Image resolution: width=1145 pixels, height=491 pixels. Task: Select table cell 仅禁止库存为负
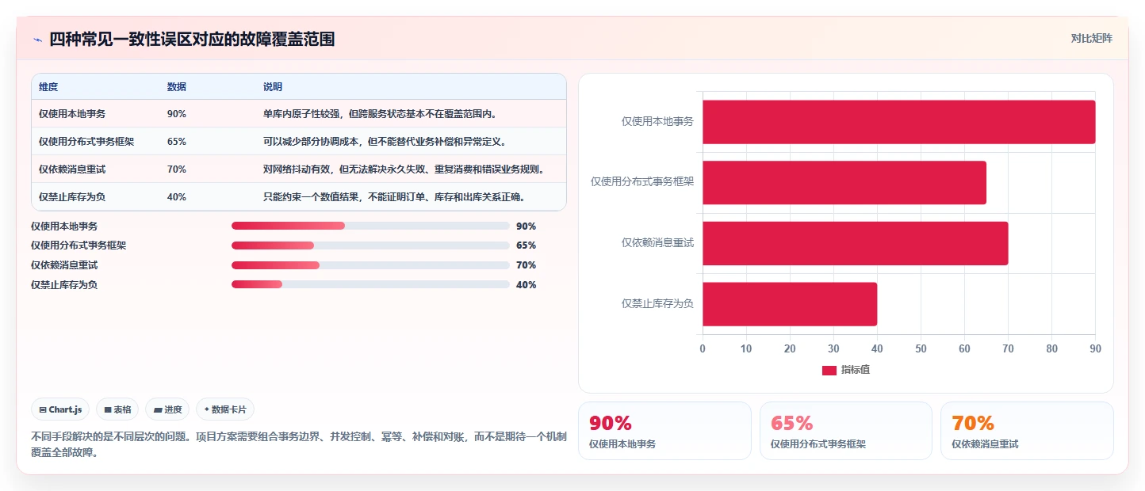point(72,197)
